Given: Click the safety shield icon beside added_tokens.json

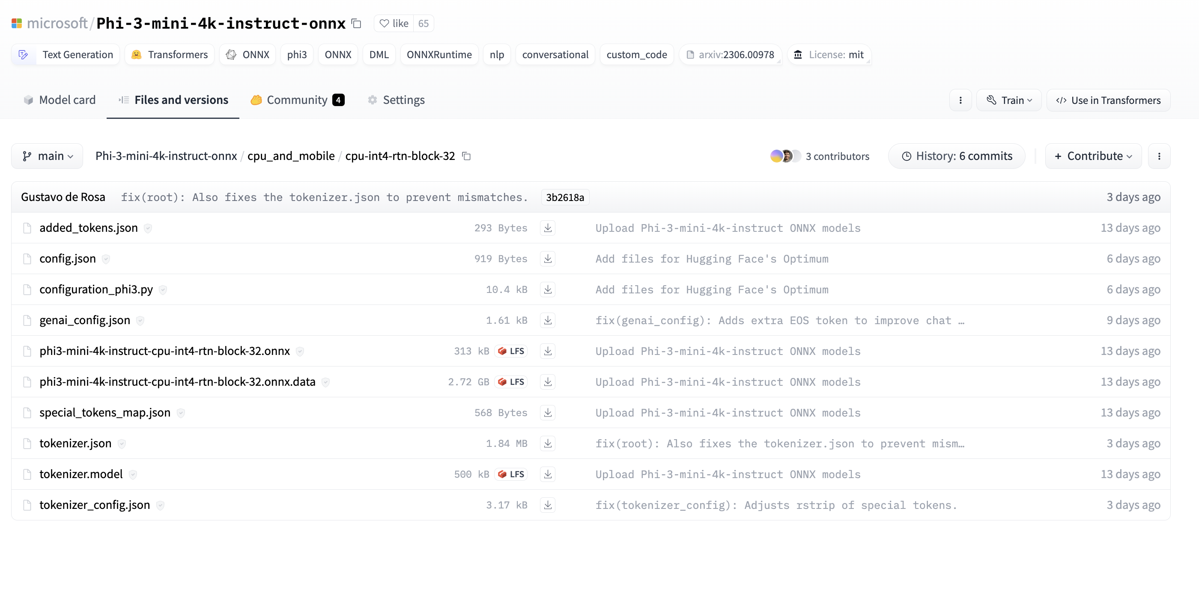Looking at the screenshot, I should coord(148,228).
